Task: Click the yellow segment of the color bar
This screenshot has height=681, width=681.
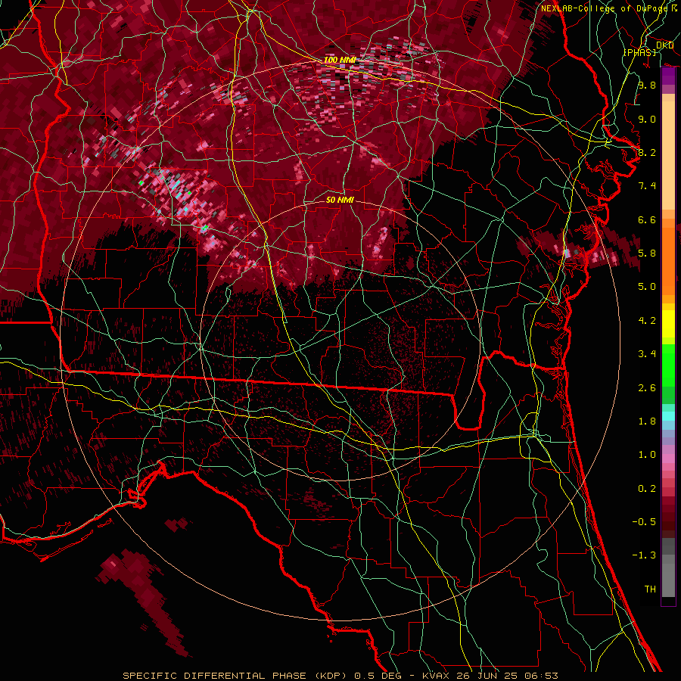Action: 668,324
